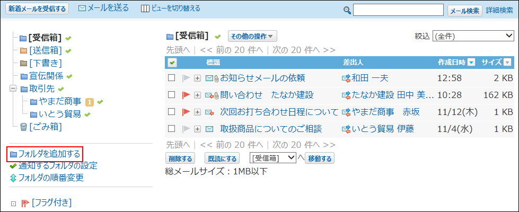Open いとう貿易 subfolder
519x212 pixels.
click(60, 114)
